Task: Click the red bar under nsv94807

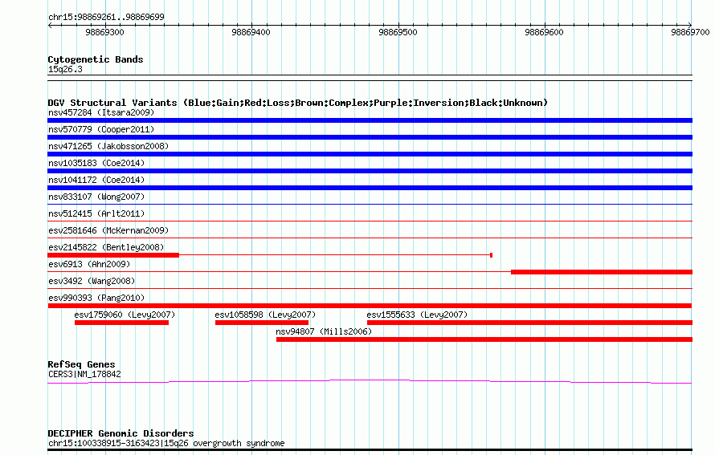Action: (484, 339)
